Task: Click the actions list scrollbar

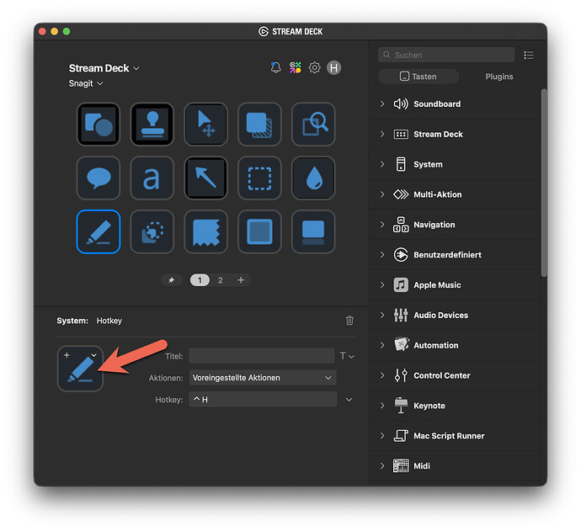Action: click(544, 183)
